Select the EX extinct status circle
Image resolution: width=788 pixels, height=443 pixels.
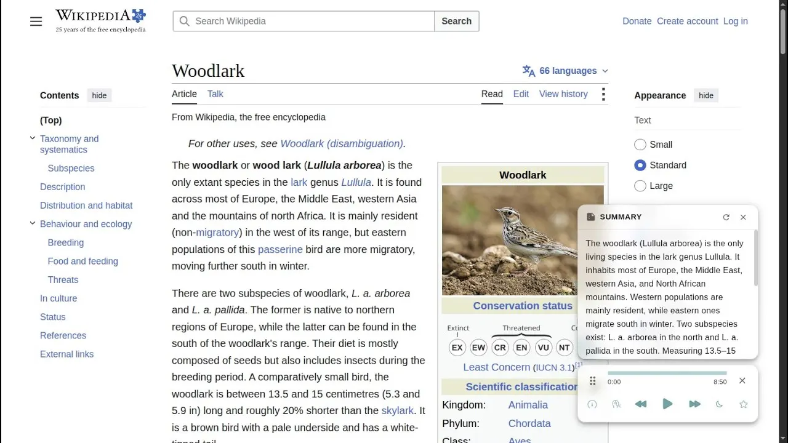coord(457,348)
